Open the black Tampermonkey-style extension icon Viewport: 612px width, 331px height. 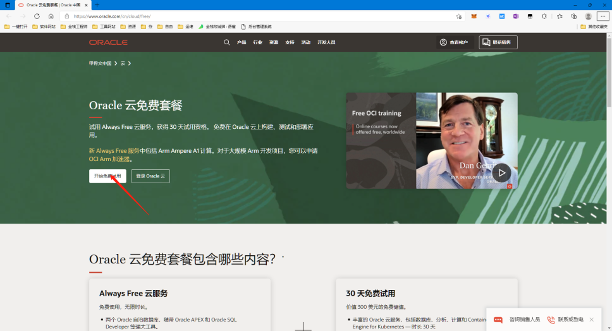530,16
